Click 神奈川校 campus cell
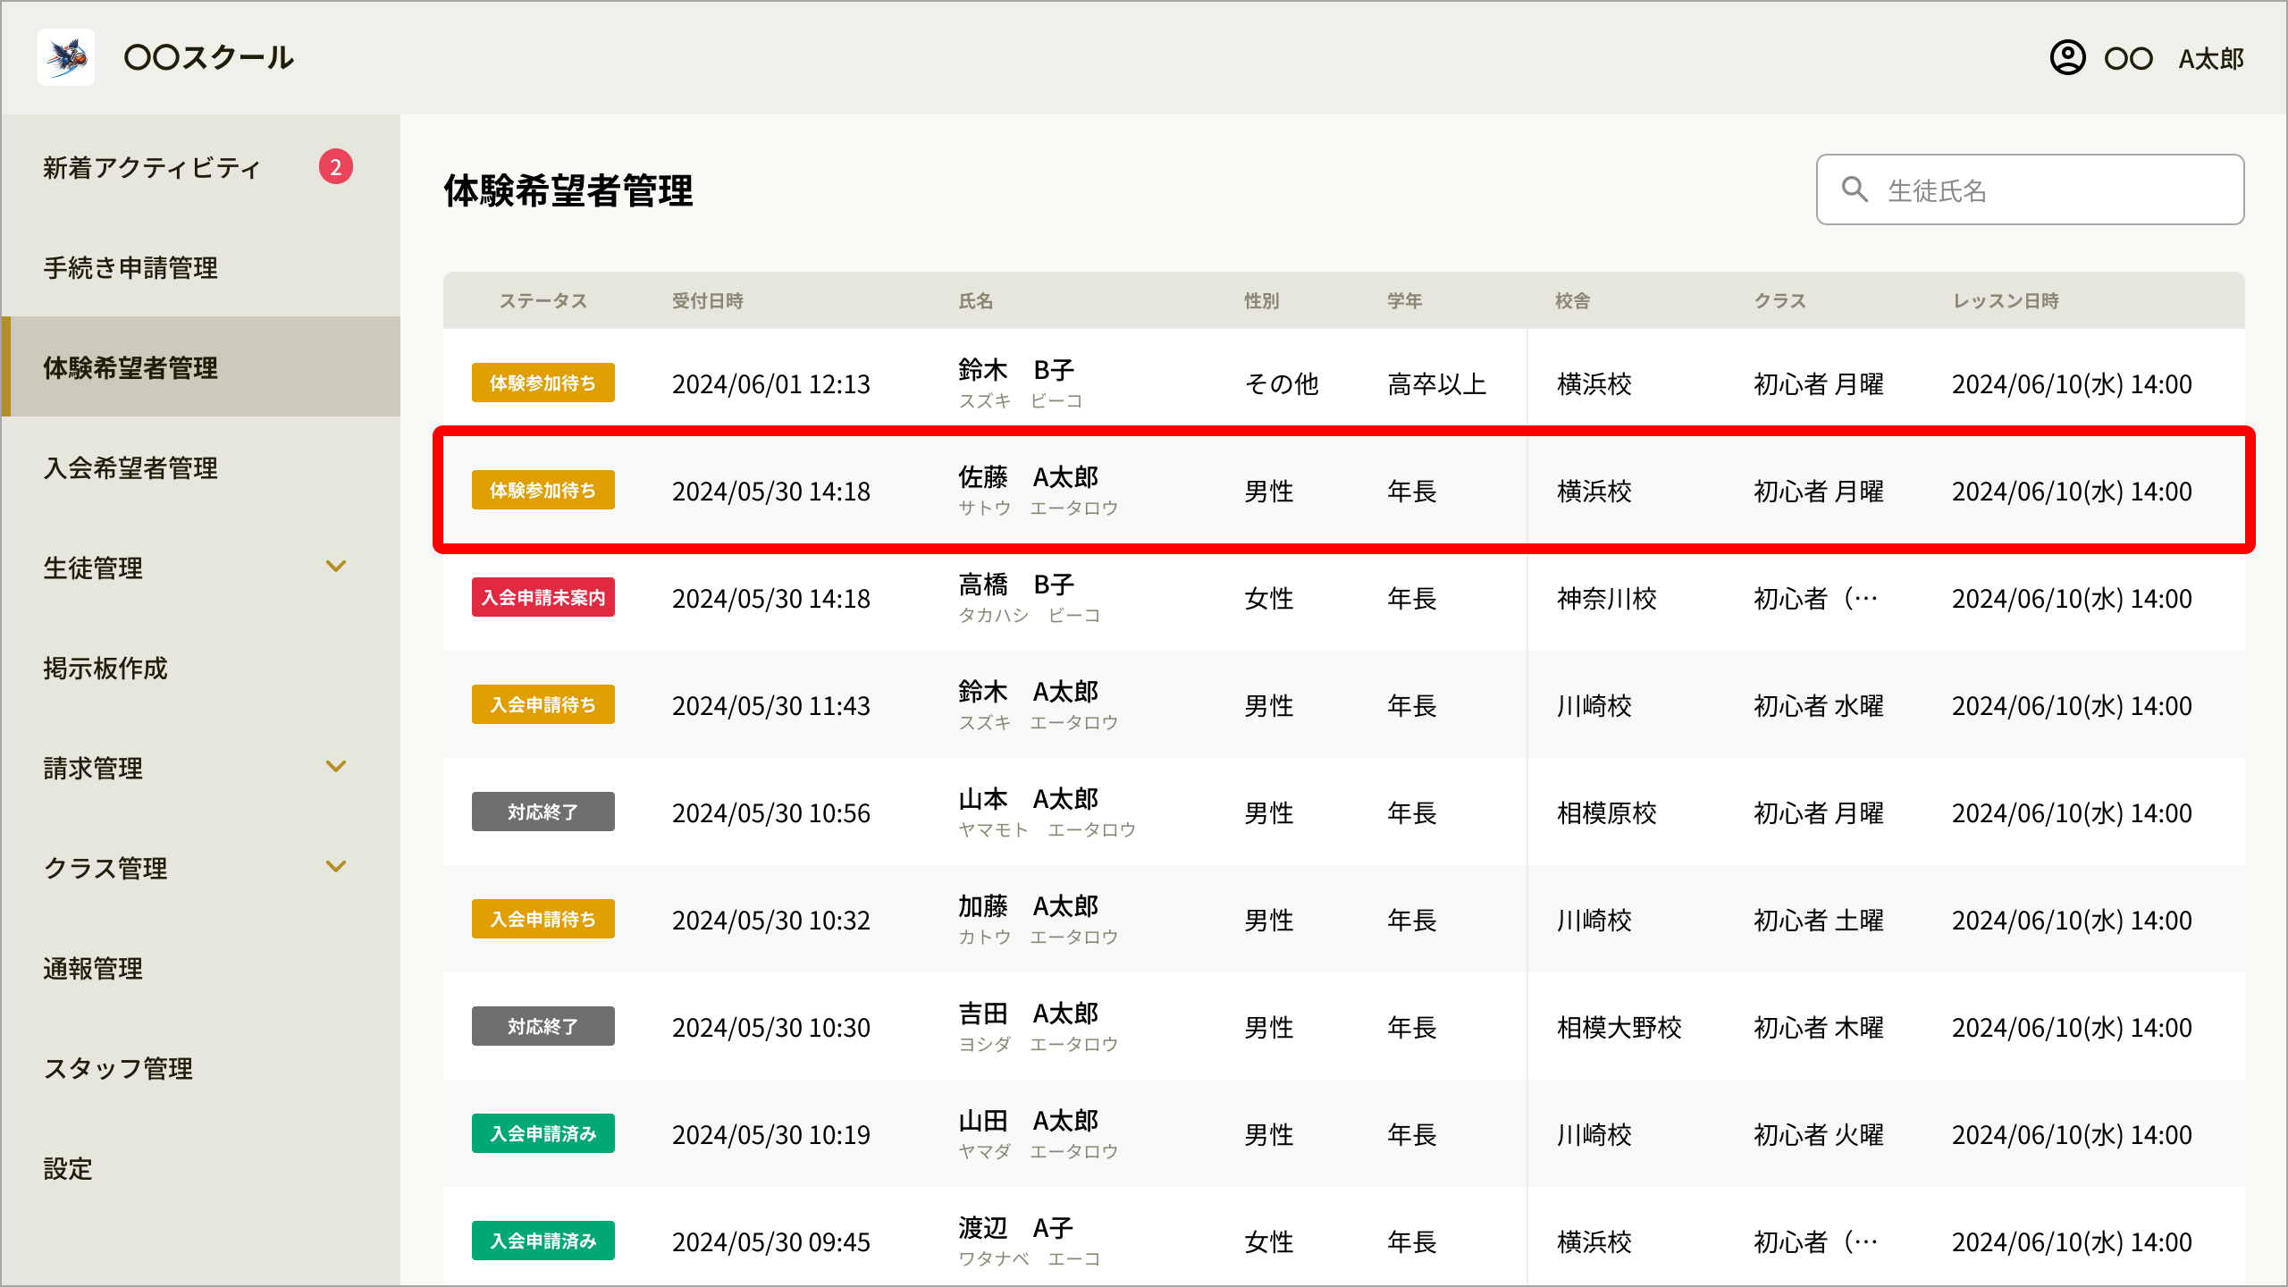This screenshot has height=1287, width=2288. pyautogui.click(x=1607, y=598)
